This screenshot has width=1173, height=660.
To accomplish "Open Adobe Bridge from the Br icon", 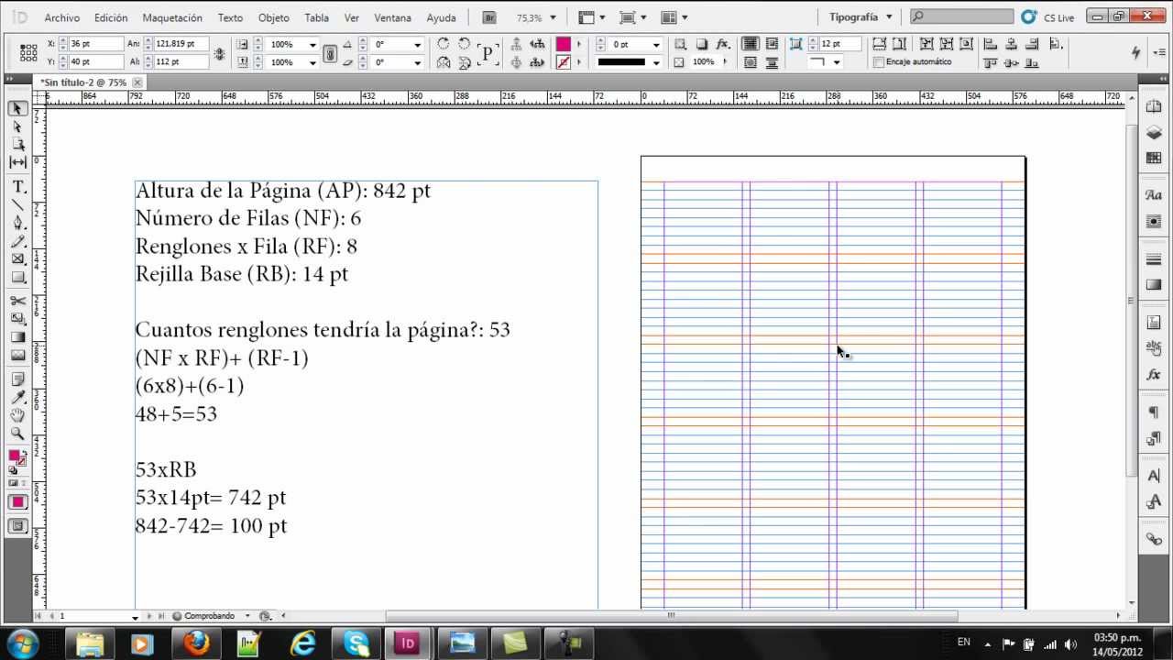I will 489,17.
